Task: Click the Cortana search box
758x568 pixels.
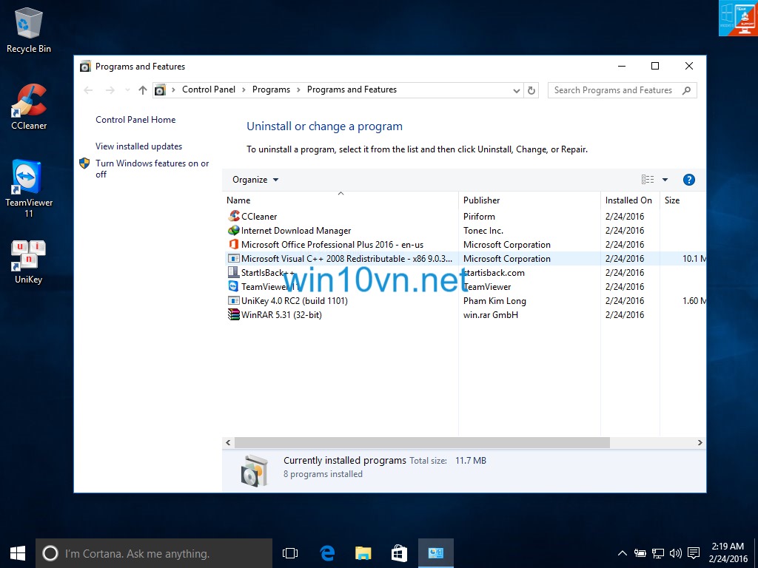Action: tap(154, 553)
